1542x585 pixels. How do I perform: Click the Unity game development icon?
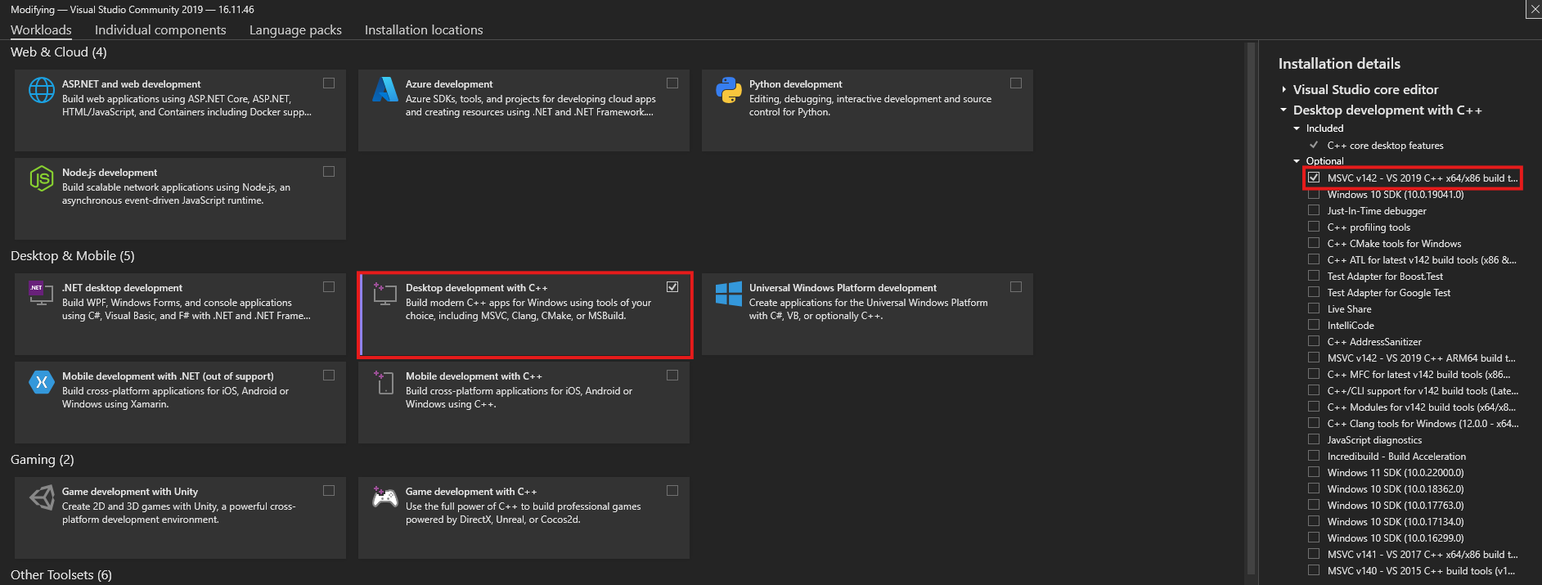point(42,497)
